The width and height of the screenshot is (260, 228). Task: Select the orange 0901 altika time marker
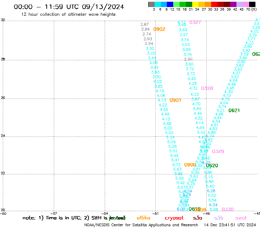click(x=175, y=100)
